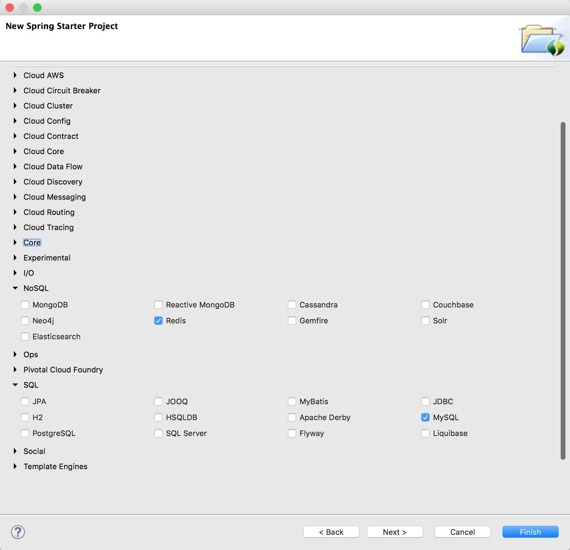Check the Elasticsearch dependency
570x550 pixels.
pos(25,336)
